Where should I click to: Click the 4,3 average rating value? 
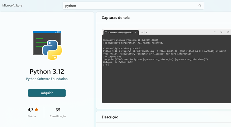click(31, 110)
